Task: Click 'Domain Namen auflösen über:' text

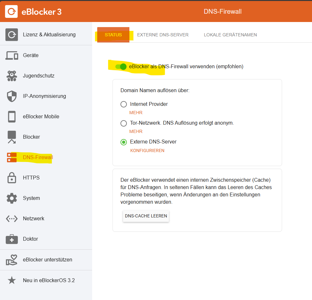Action: 155,90
